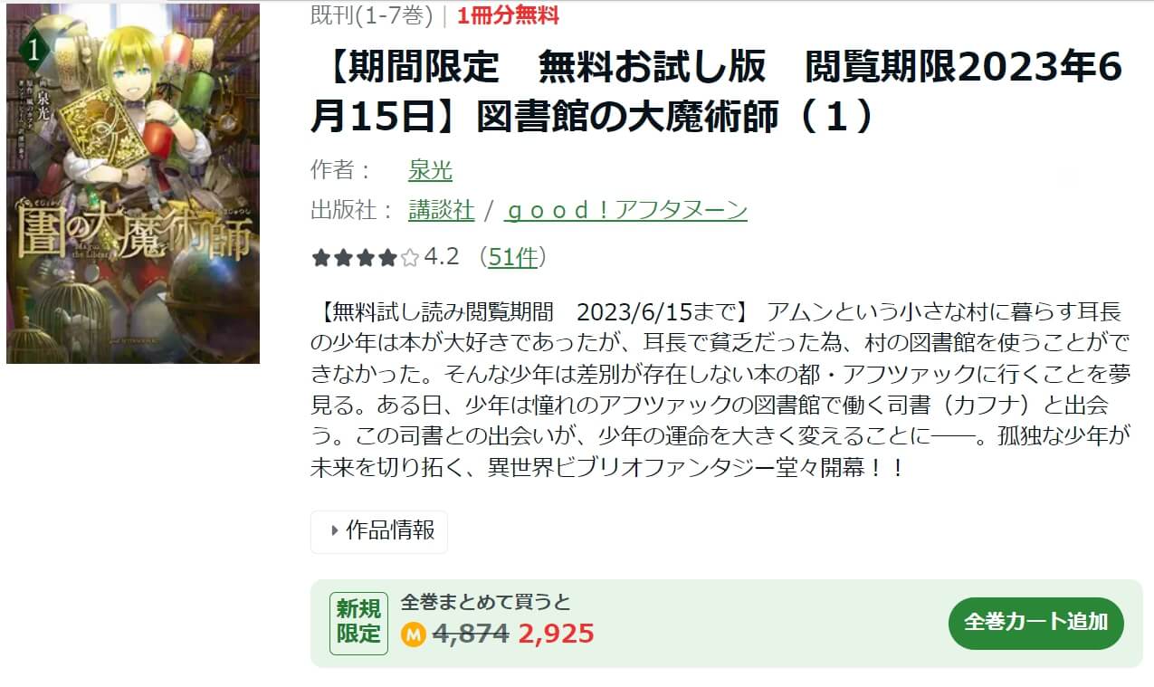
Task: Click the struck-through 4,874 price
Action: [471, 634]
